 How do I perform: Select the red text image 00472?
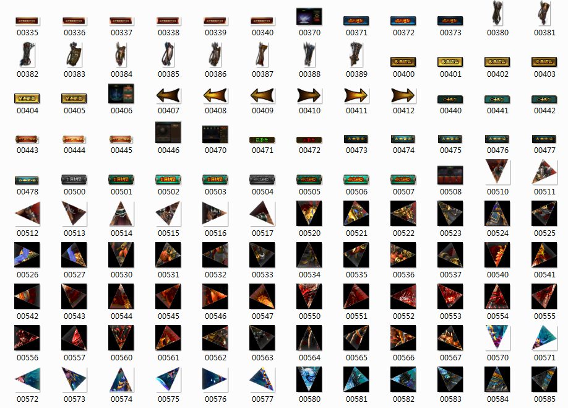pos(309,140)
